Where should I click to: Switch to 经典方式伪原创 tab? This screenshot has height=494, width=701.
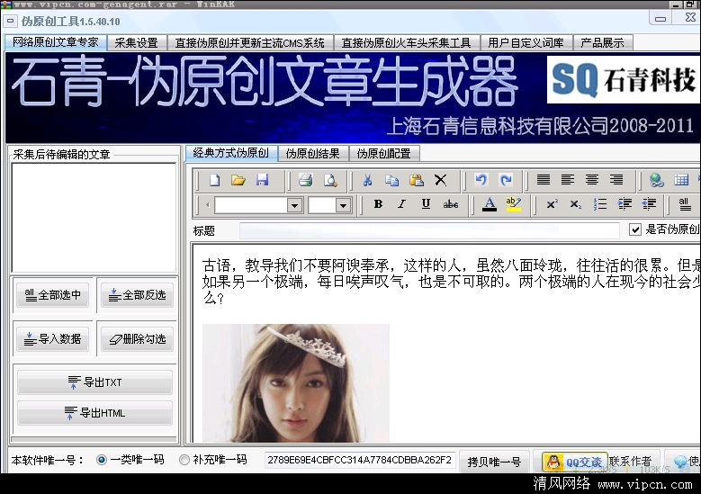[231, 153]
